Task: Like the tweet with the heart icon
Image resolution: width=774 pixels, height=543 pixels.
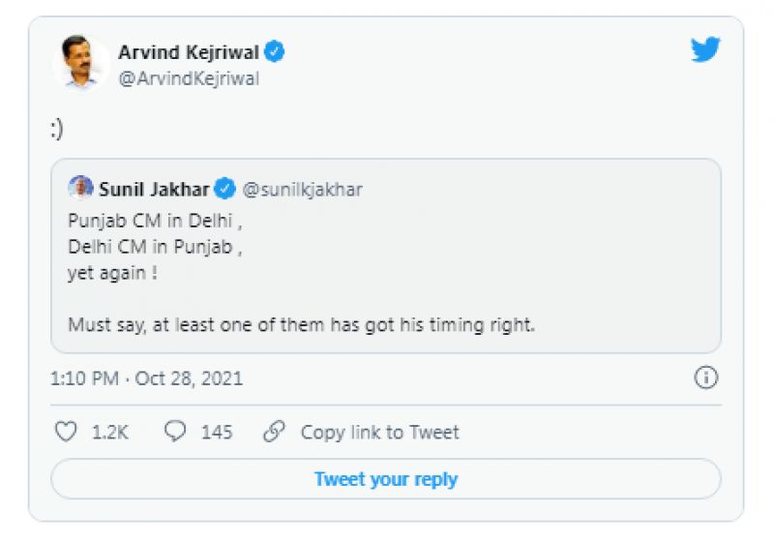Action: 66,432
